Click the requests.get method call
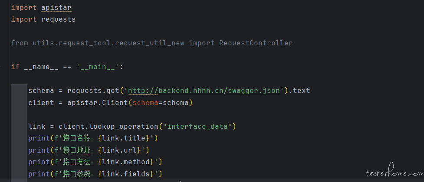The image size is (424, 182). pyautogui.click(x=93, y=91)
